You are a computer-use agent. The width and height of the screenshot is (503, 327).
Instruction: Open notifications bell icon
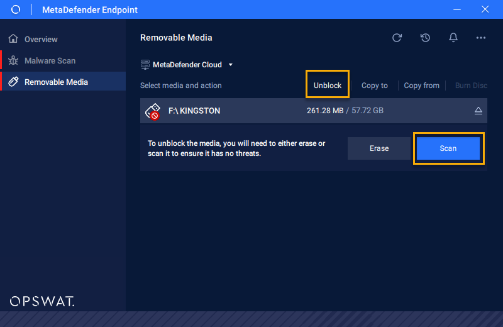point(453,38)
